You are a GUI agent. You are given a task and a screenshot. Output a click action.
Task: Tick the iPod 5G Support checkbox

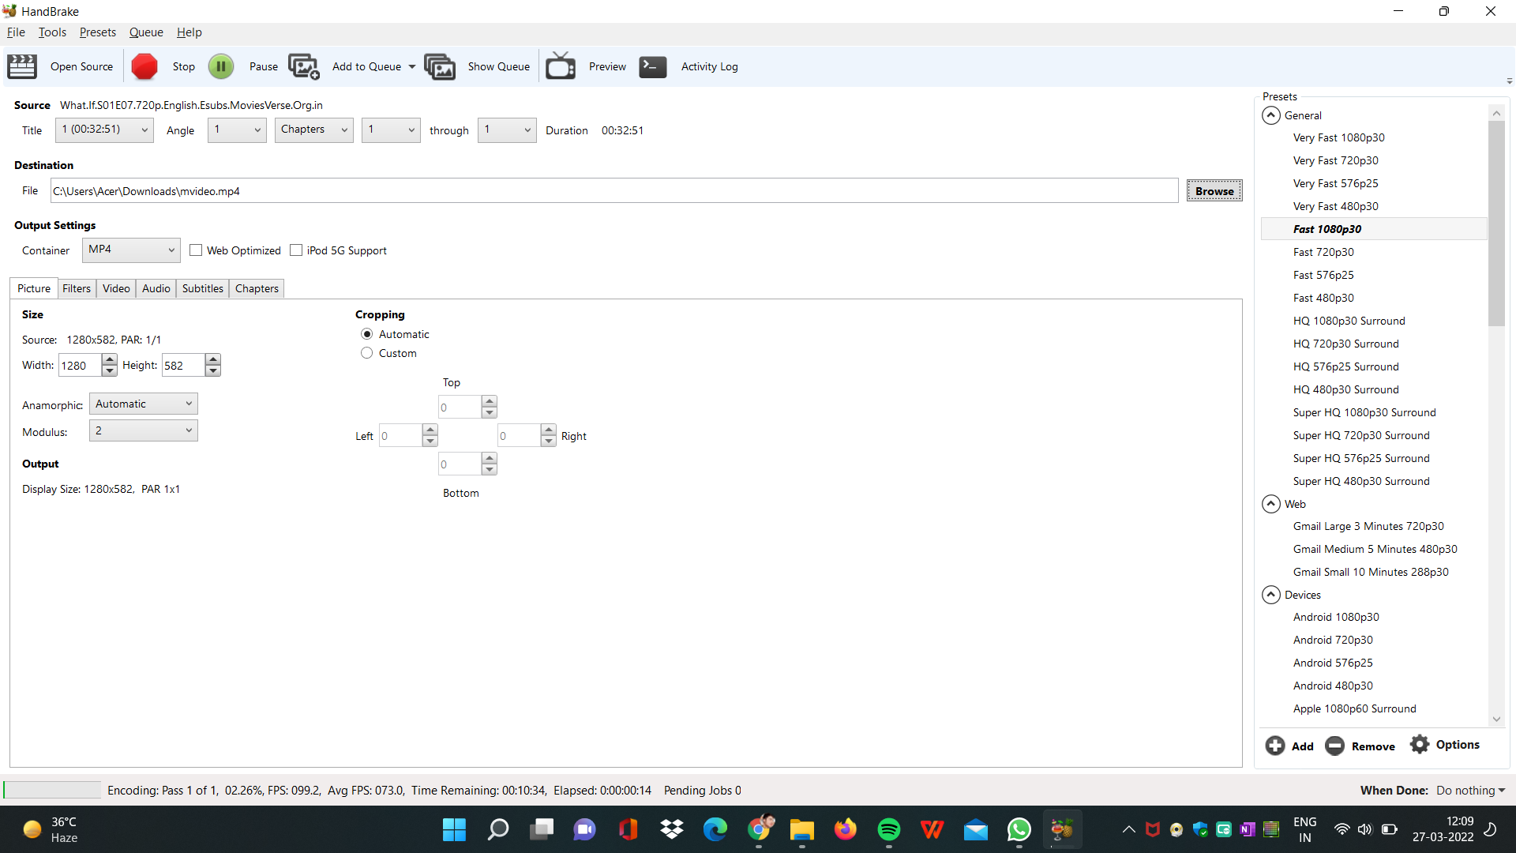[x=296, y=250]
